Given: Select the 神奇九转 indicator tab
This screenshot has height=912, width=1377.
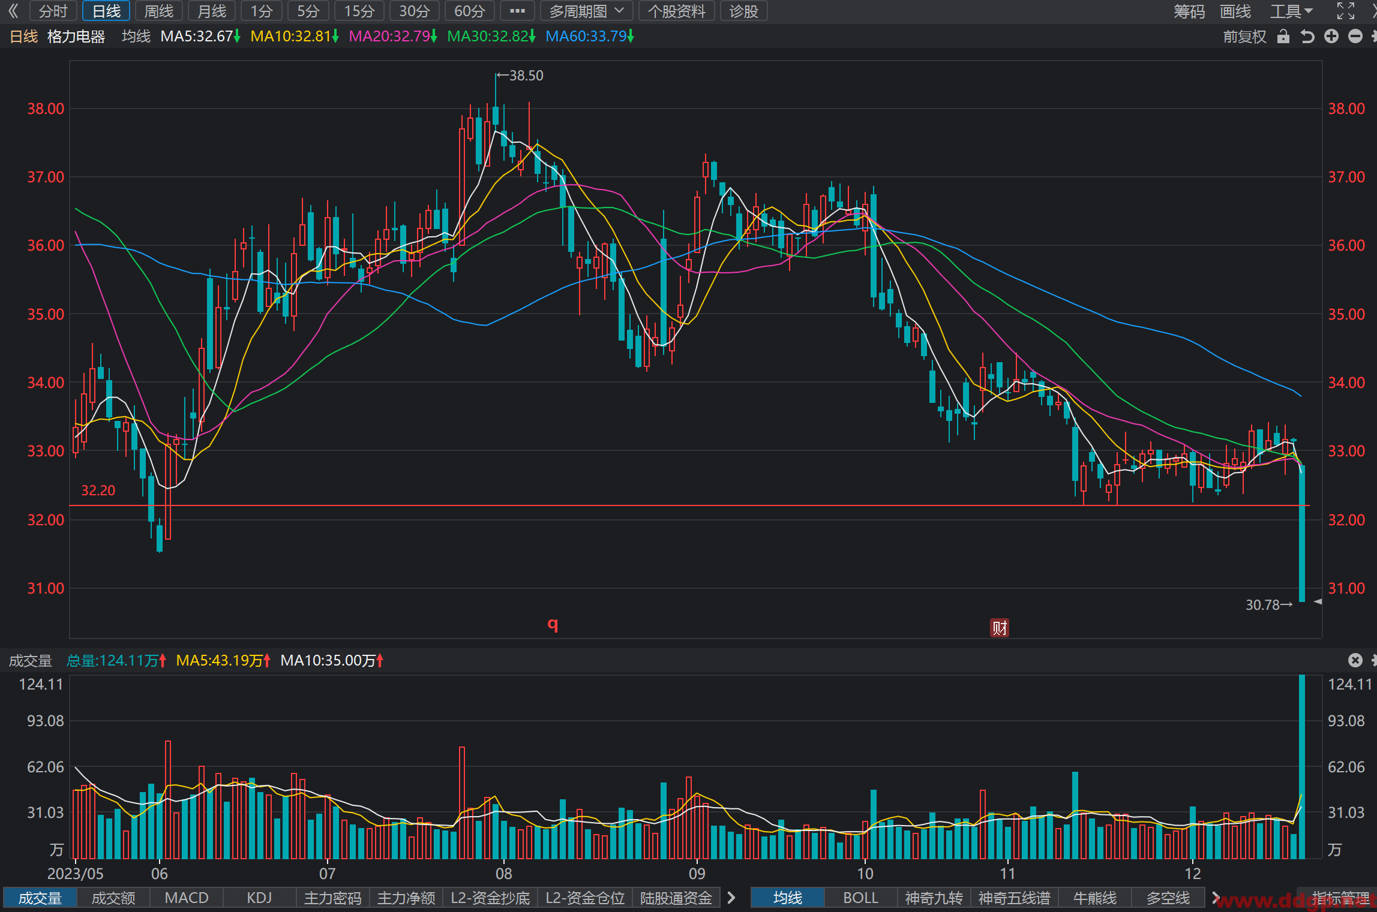Looking at the screenshot, I should point(934,898).
